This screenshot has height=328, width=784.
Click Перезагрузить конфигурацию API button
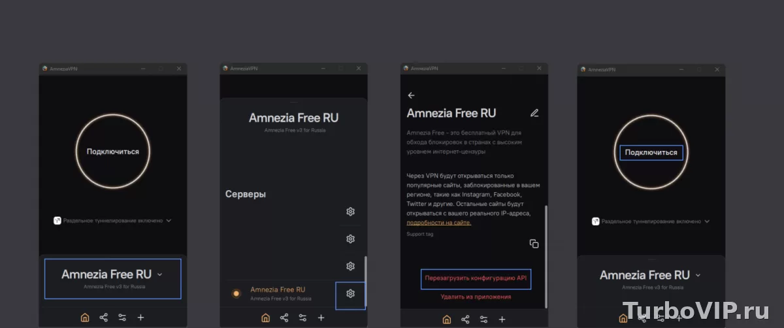pyautogui.click(x=476, y=278)
